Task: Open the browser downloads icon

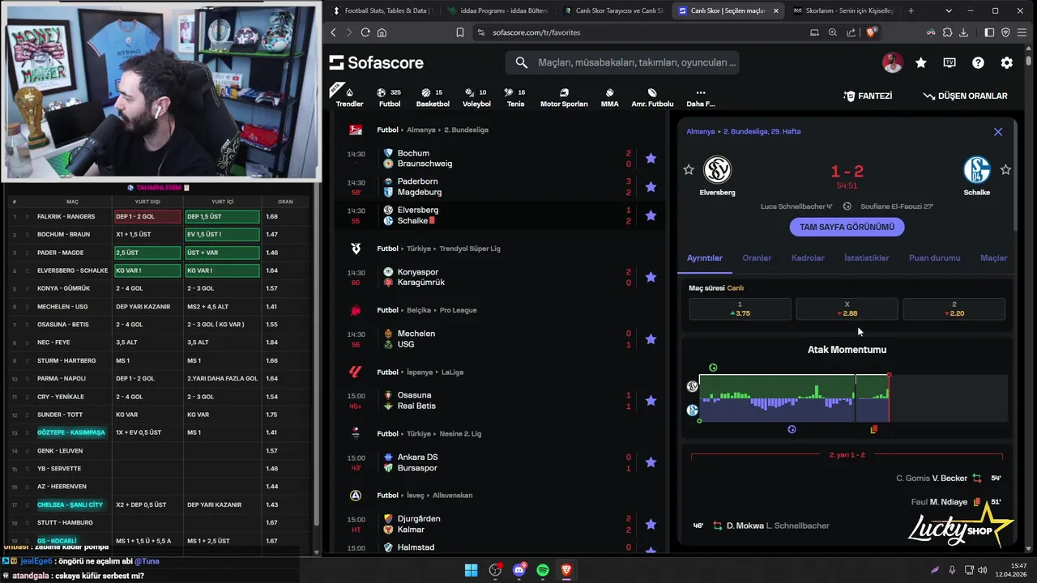Action: tap(963, 32)
